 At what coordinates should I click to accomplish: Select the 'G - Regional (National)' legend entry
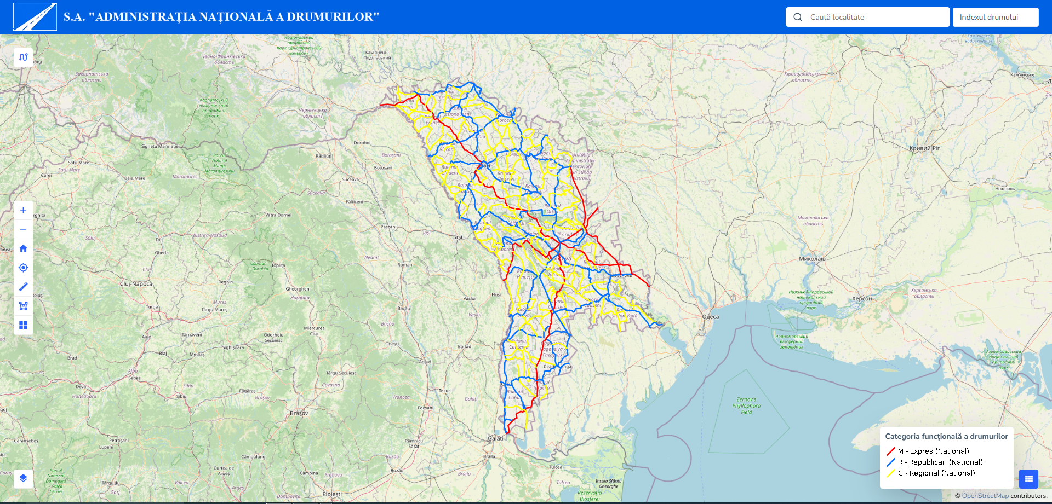pyautogui.click(x=936, y=473)
